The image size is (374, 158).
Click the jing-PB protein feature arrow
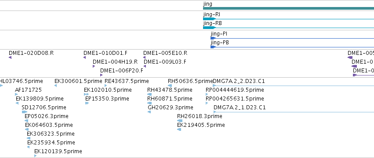[292, 47]
